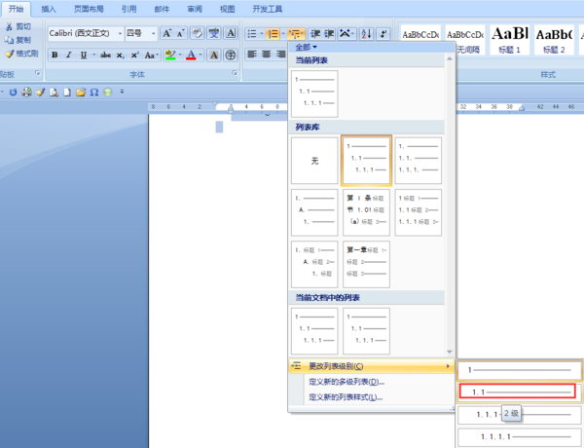Choose list library item I. A. 1.

pos(314,212)
